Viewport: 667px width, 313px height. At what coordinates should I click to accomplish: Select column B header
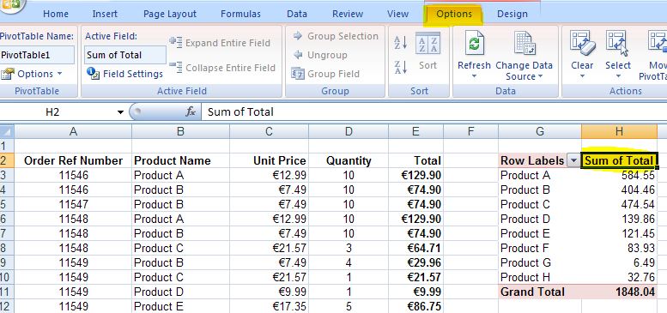point(181,132)
